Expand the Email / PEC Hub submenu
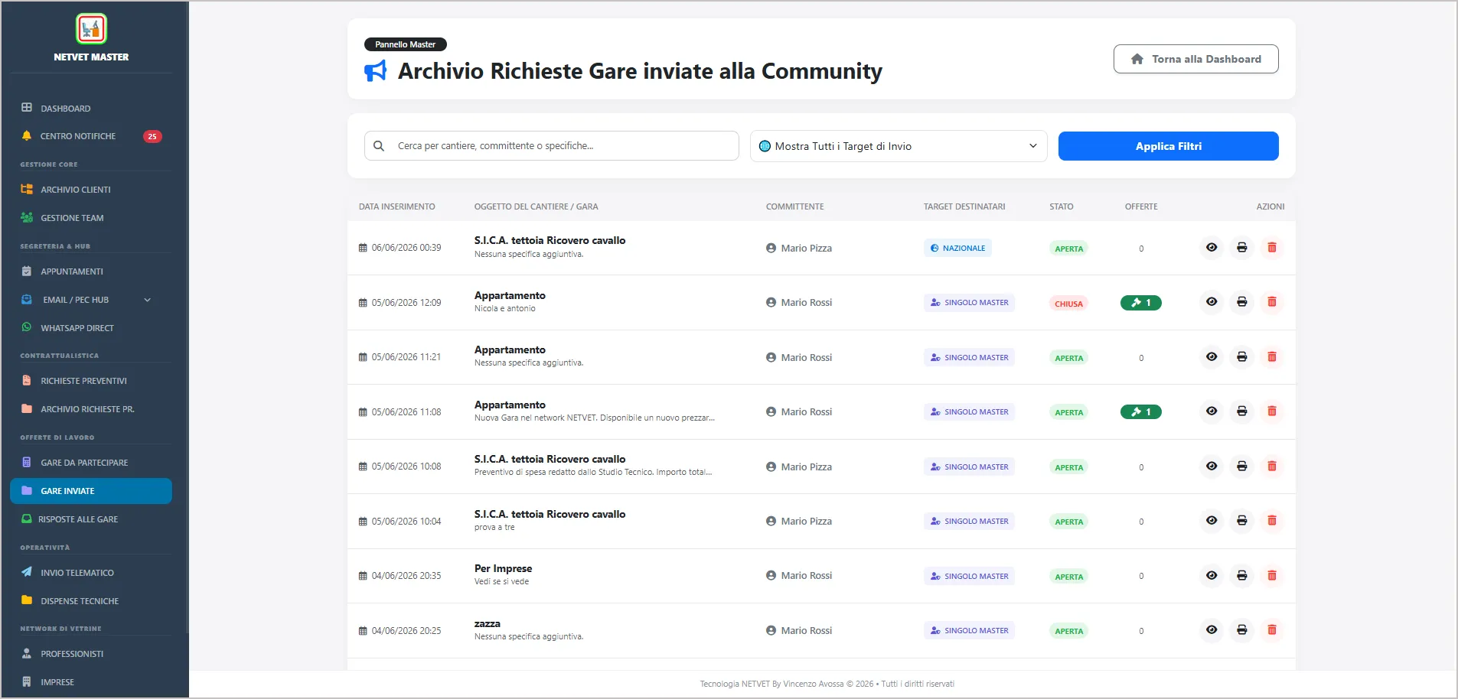Image resolution: width=1458 pixels, height=699 pixels. (x=91, y=300)
